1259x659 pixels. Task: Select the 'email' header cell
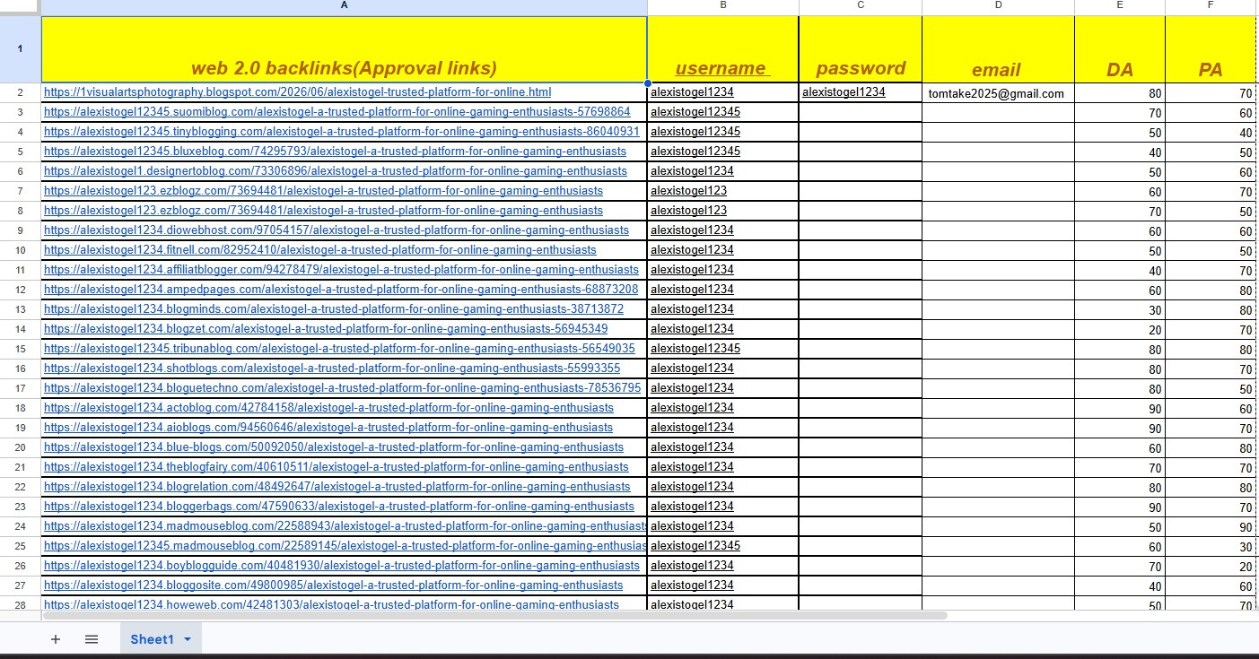coord(998,49)
